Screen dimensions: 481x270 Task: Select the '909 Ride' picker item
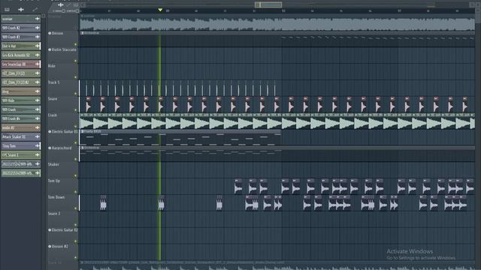(x=21, y=100)
